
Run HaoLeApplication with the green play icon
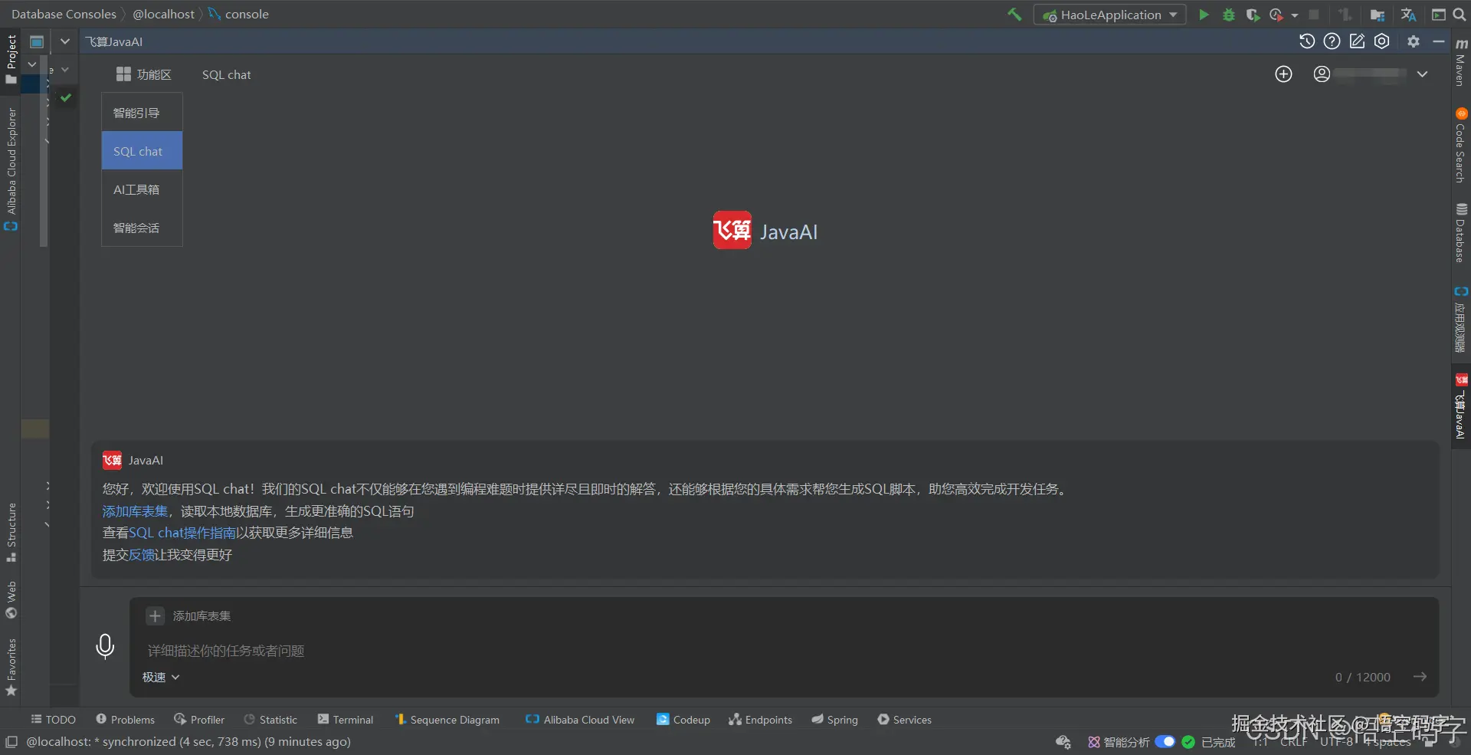(x=1204, y=15)
